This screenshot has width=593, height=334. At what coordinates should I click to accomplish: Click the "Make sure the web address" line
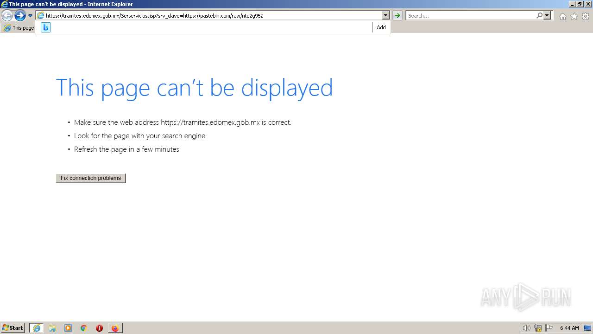tap(183, 122)
